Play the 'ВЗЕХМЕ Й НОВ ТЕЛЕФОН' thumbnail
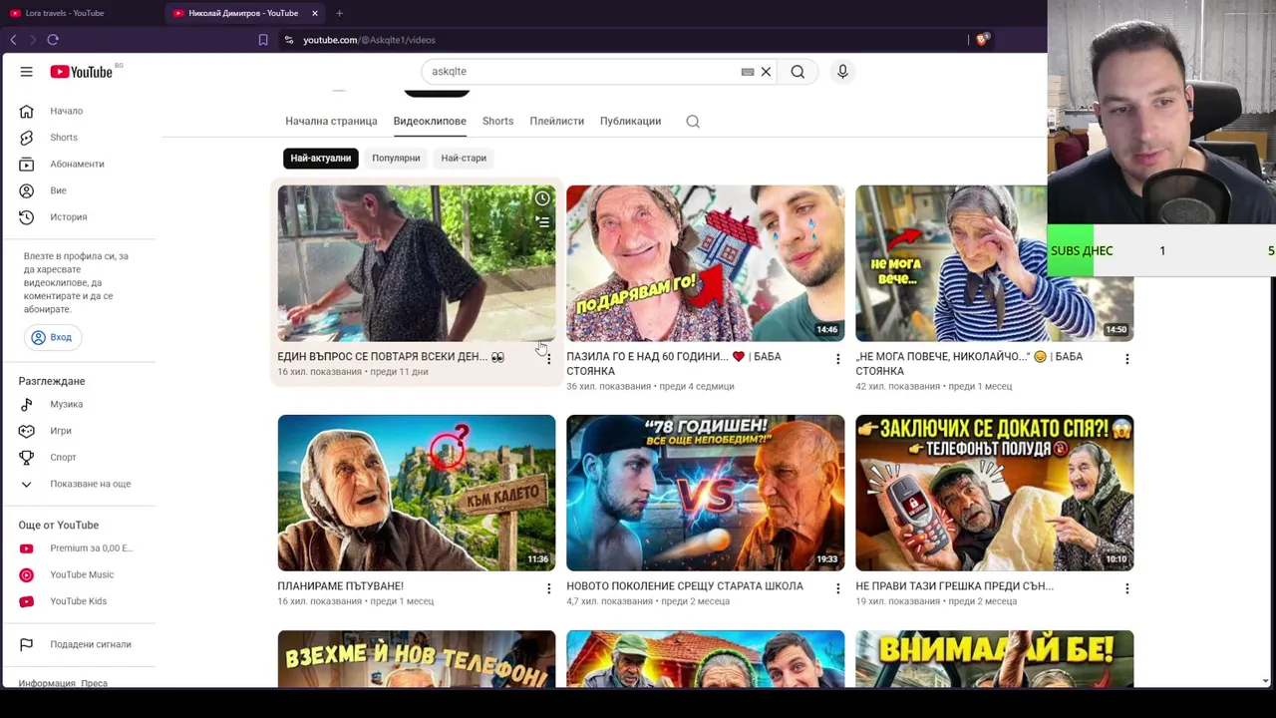 point(417,658)
